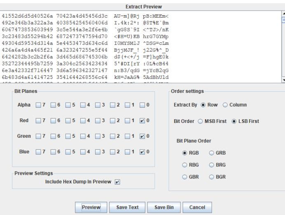Uncheck Blue bit plane 0

click(142, 152)
